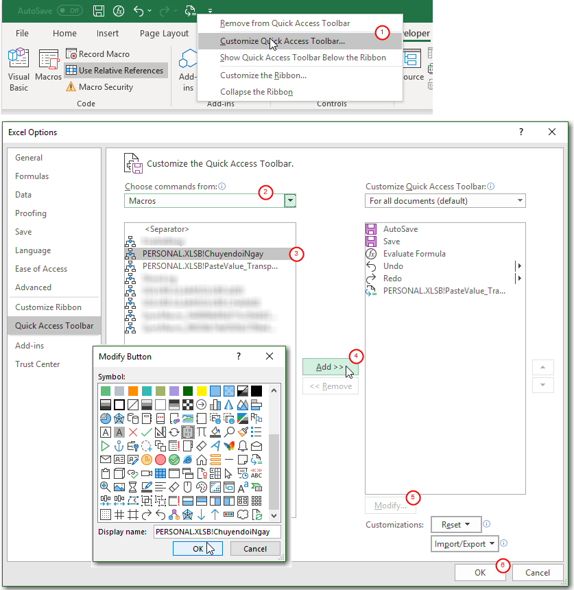The width and height of the screenshot is (574, 590).
Task: Select the video camera symbol
Action: 146,473
